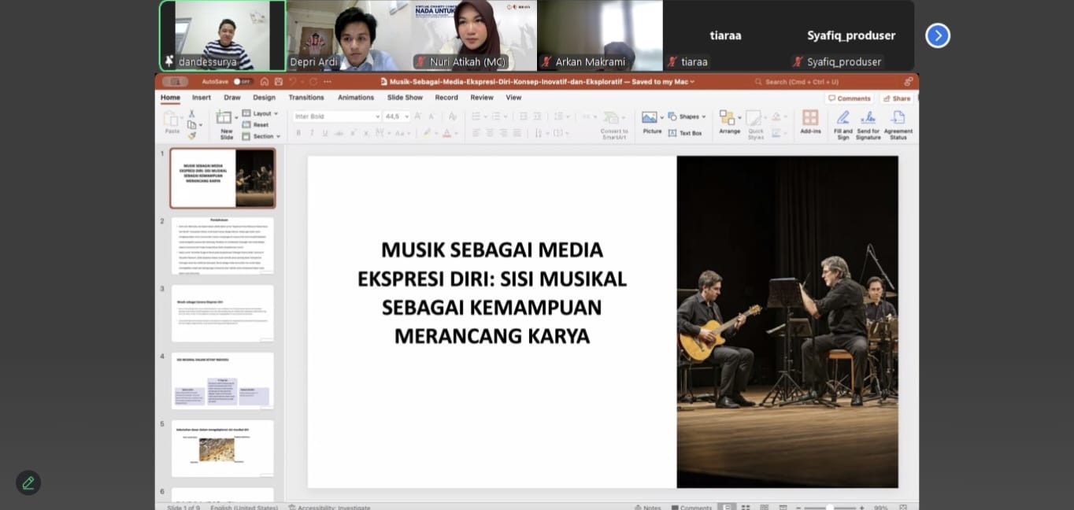Screen dimensions: 1074x510
Task: Click the Share button
Action: click(x=896, y=98)
